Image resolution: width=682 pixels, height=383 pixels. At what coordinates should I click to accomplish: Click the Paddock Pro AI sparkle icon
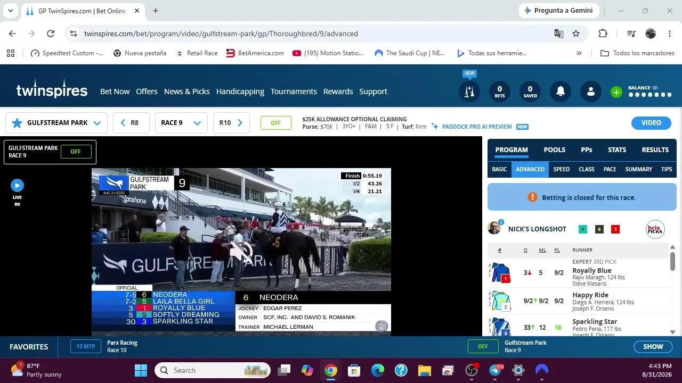click(x=435, y=127)
